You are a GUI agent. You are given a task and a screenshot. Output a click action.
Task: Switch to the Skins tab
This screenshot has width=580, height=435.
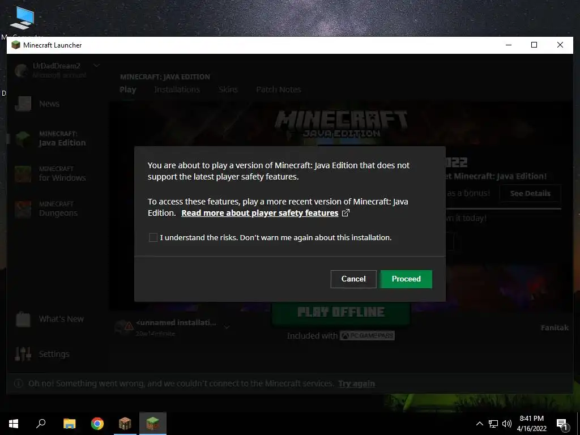tap(228, 89)
